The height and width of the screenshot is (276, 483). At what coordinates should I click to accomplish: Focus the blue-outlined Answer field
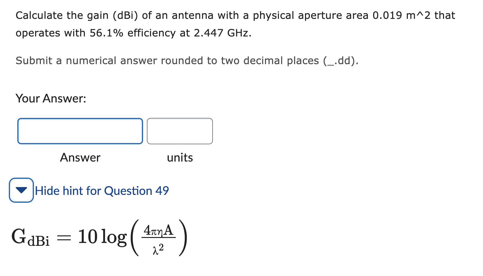80,131
